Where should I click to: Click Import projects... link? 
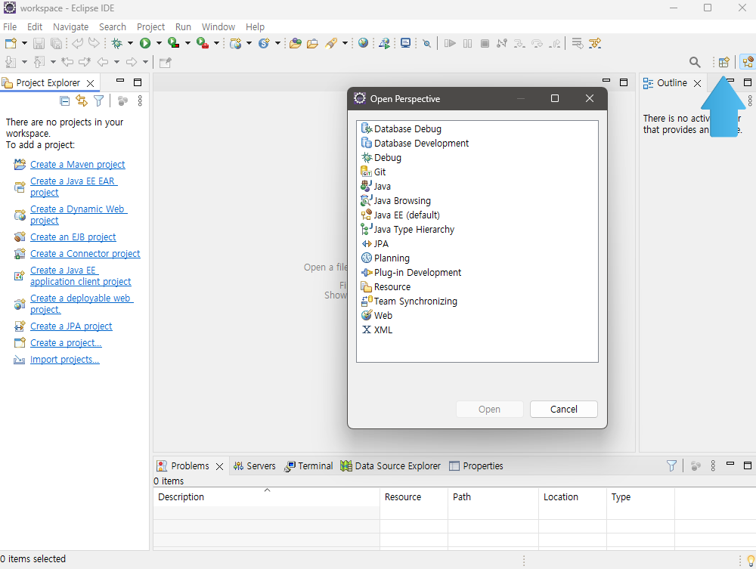(65, 360)
